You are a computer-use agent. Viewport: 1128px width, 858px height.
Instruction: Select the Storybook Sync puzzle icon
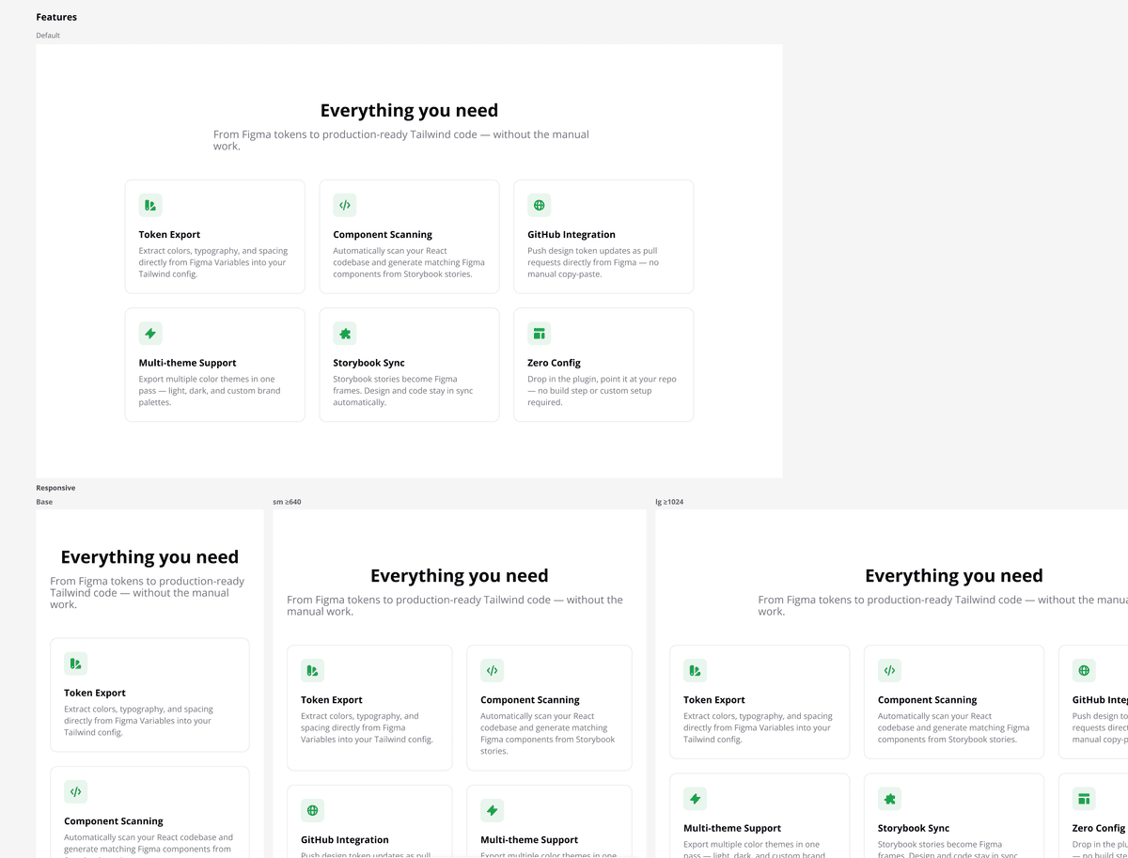pyautogui.click(x=345, y=333)
